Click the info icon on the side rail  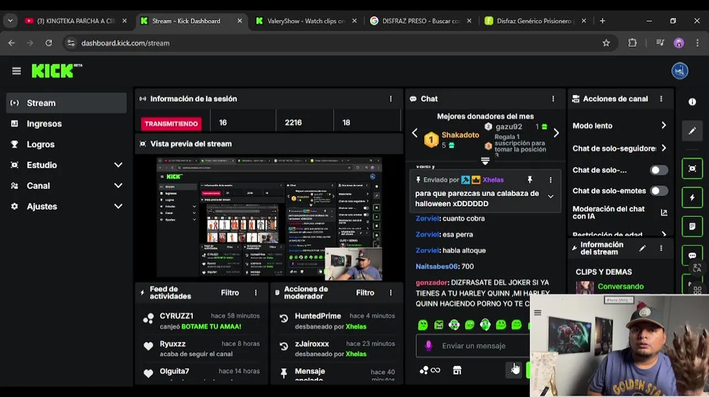click(x=692, y=102)
